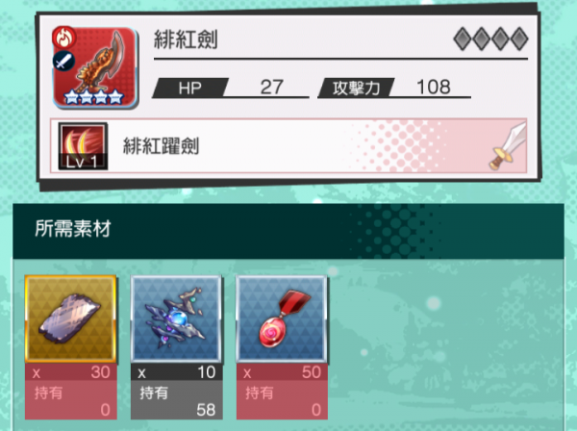Viewport: 577px width, 431px height.
Task: Click the attack value 108
Action: pos(433,88)
